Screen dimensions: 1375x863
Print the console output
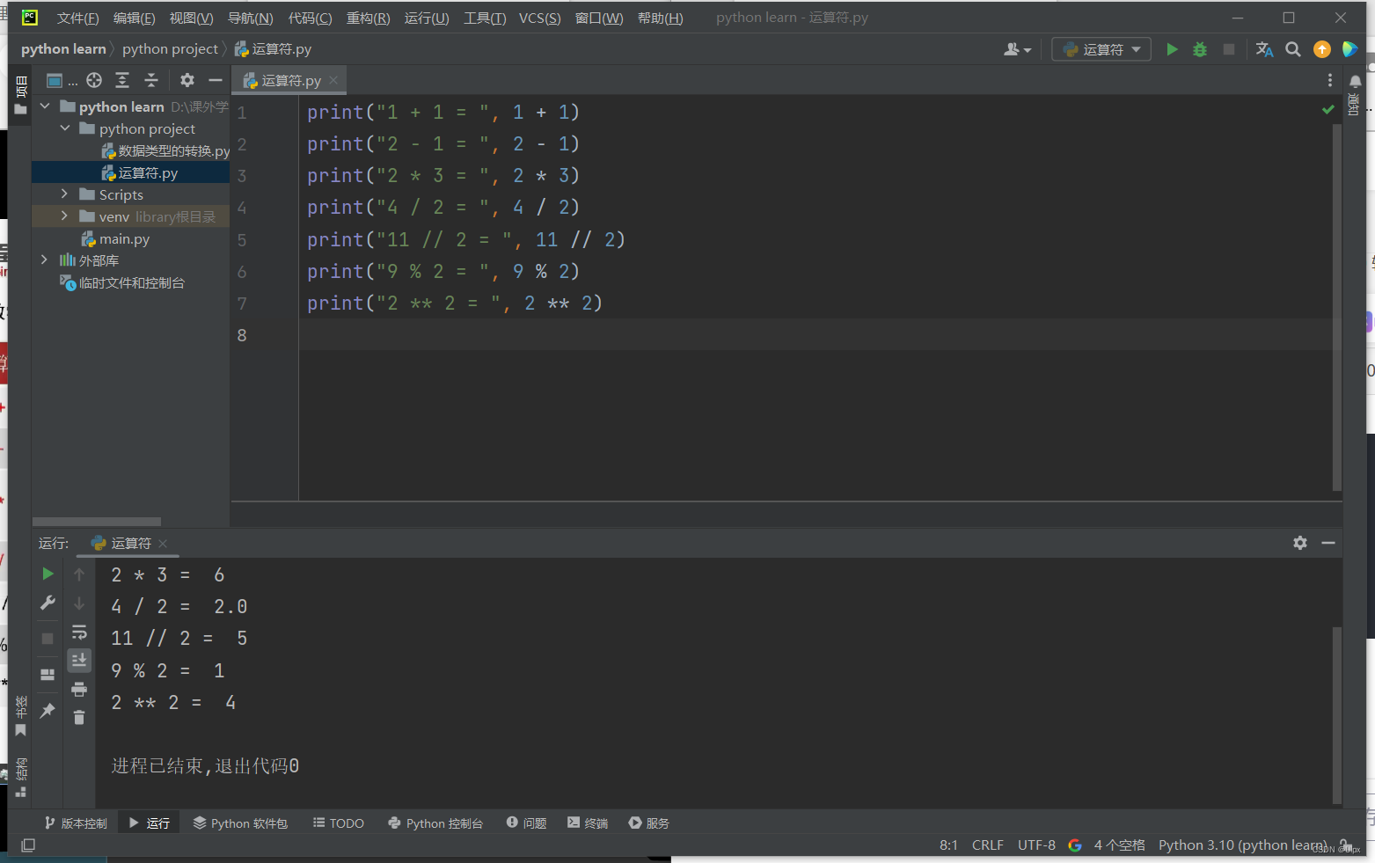tap(79, 689)
